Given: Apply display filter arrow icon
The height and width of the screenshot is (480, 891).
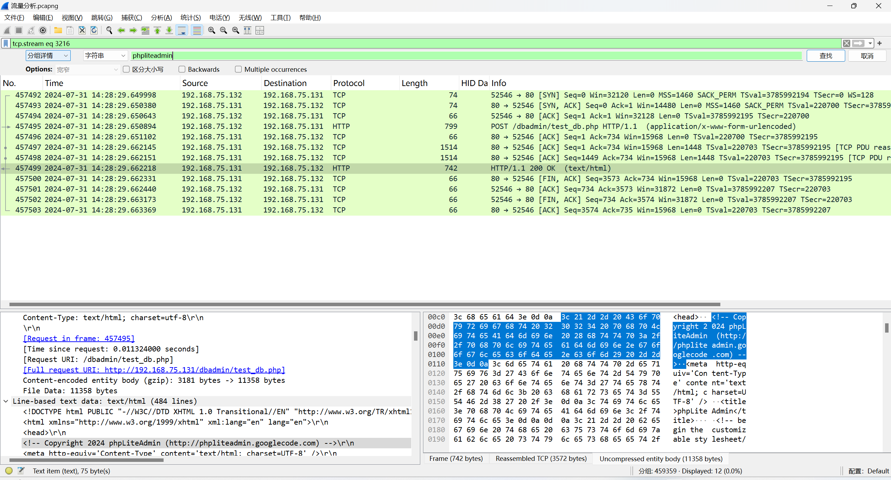Looking at the screenshot, I should (x=858, y=43).
